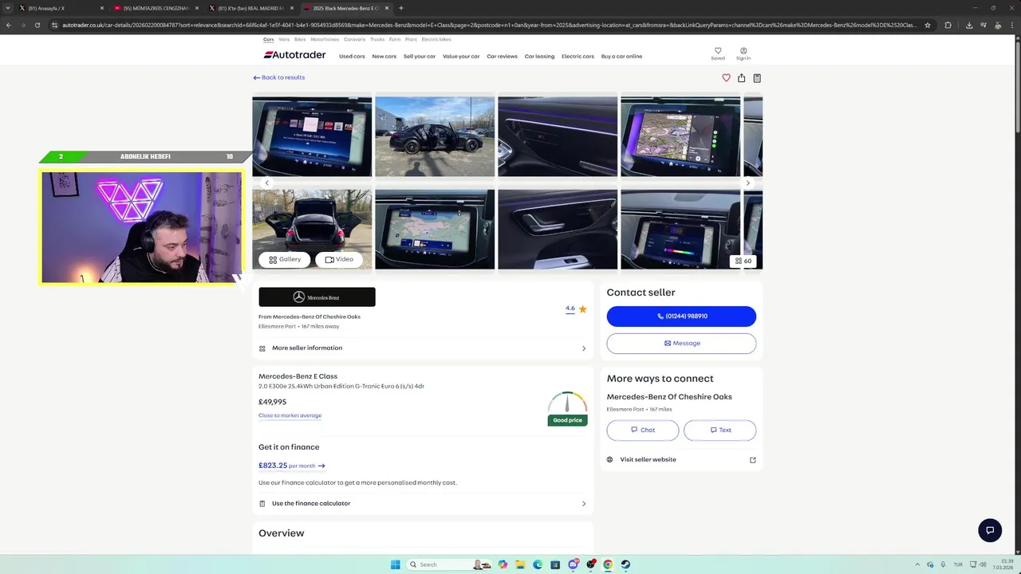Bookmark this page with the star icon
Screen dimensions: 1021x574
[x=927, y=25]
